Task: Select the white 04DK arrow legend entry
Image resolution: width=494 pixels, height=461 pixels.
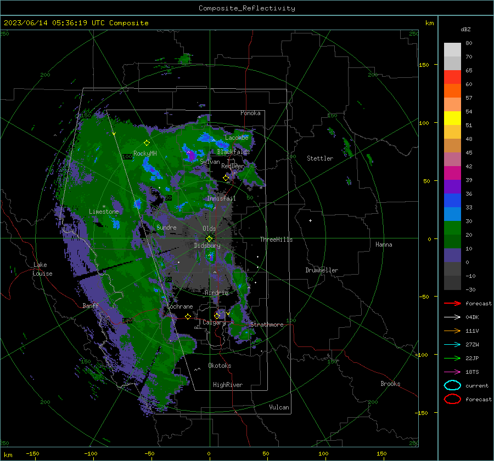Action: [x=452, y=317]
